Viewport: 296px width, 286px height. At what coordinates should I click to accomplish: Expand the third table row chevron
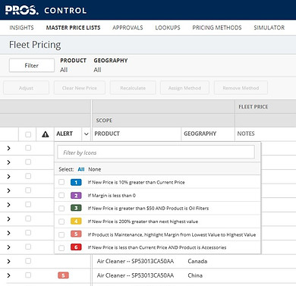pyautogui.click(x=8, y=177)
